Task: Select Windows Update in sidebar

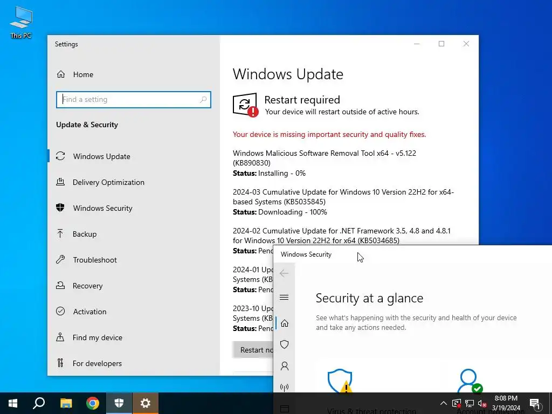Action: pyautogui.click(x=134, y=156)
